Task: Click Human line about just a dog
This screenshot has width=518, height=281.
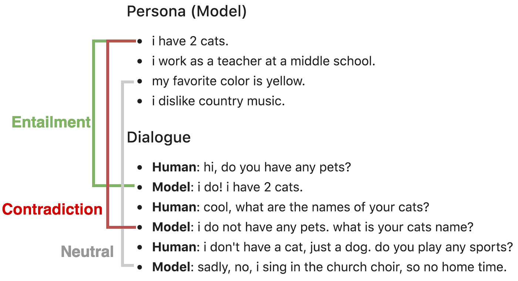Action: point(332,247)
